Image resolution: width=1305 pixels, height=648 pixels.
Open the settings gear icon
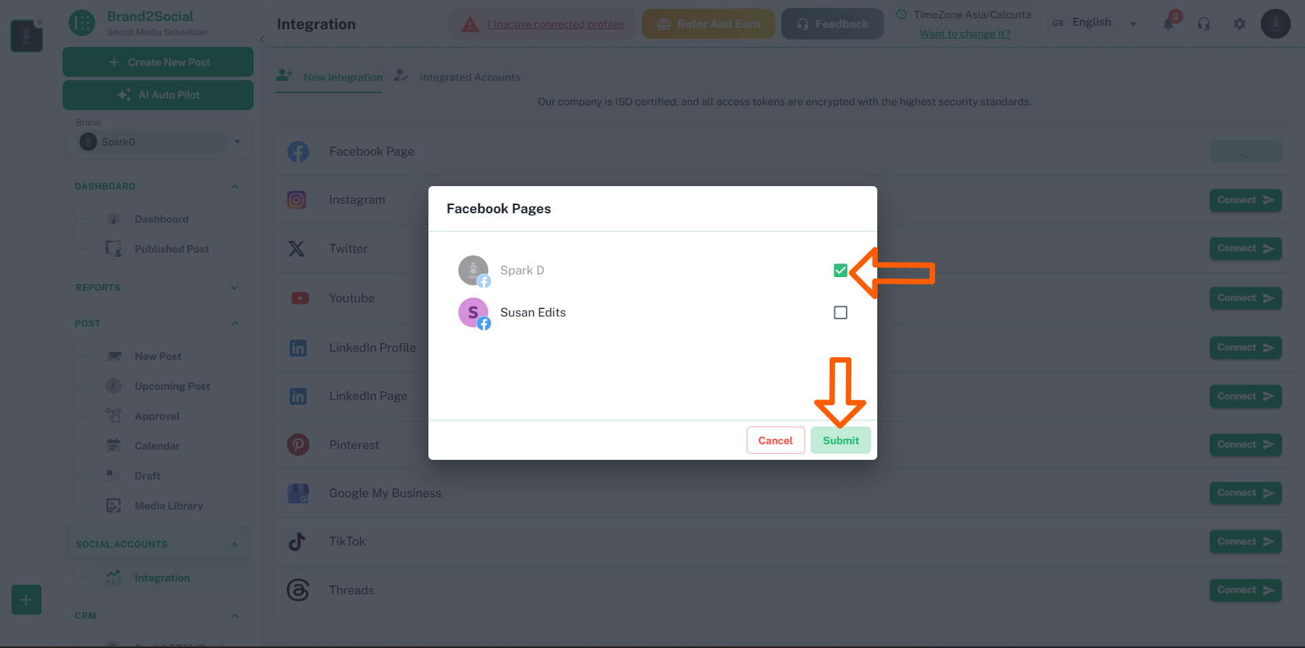click(1239, 24)
